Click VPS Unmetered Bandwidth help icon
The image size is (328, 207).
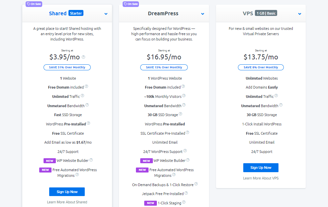pos(281,105)
